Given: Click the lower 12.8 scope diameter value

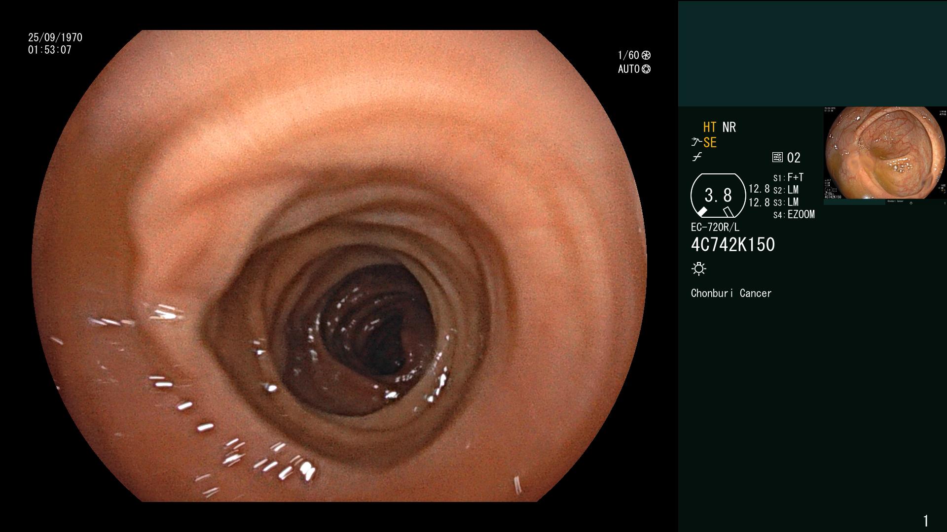Looking at the screenshot, I should [x=759, y=202].
